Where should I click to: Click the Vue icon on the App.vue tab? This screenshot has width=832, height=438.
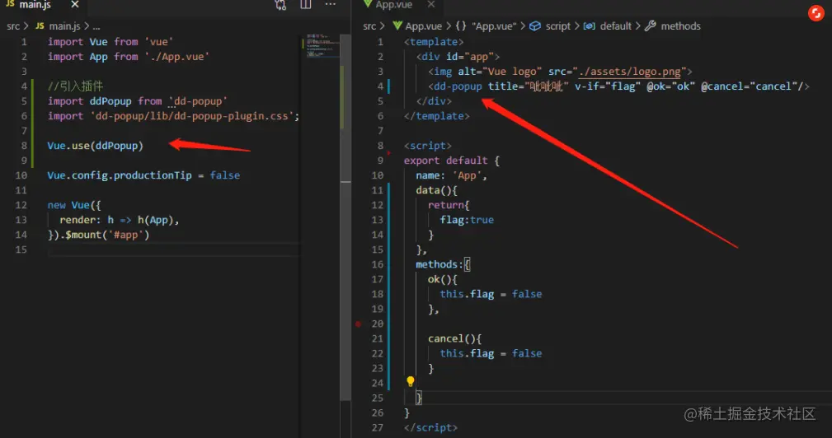pyautogui.click(x=367, y=4)
